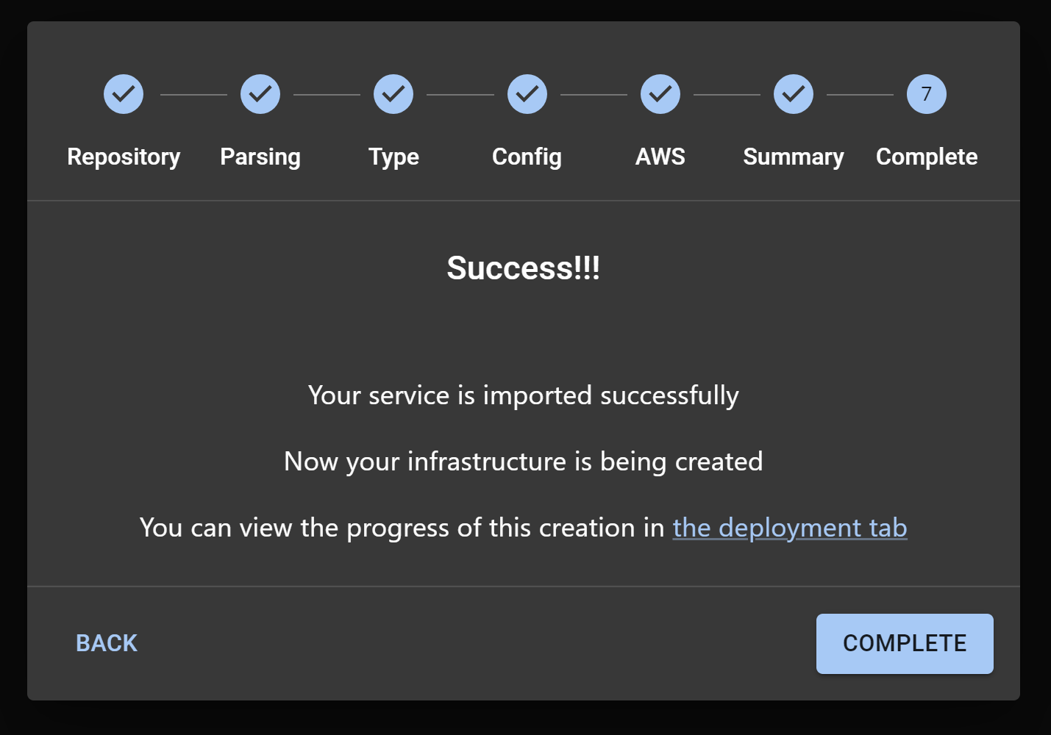
Task: Select the Type step checkmark icon
Action: 393,94
